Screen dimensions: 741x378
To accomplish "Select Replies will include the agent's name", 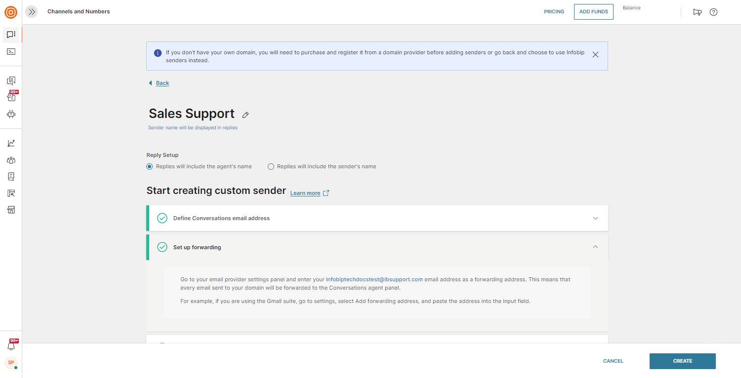I will pyautogui.click(x=150, y=167).
